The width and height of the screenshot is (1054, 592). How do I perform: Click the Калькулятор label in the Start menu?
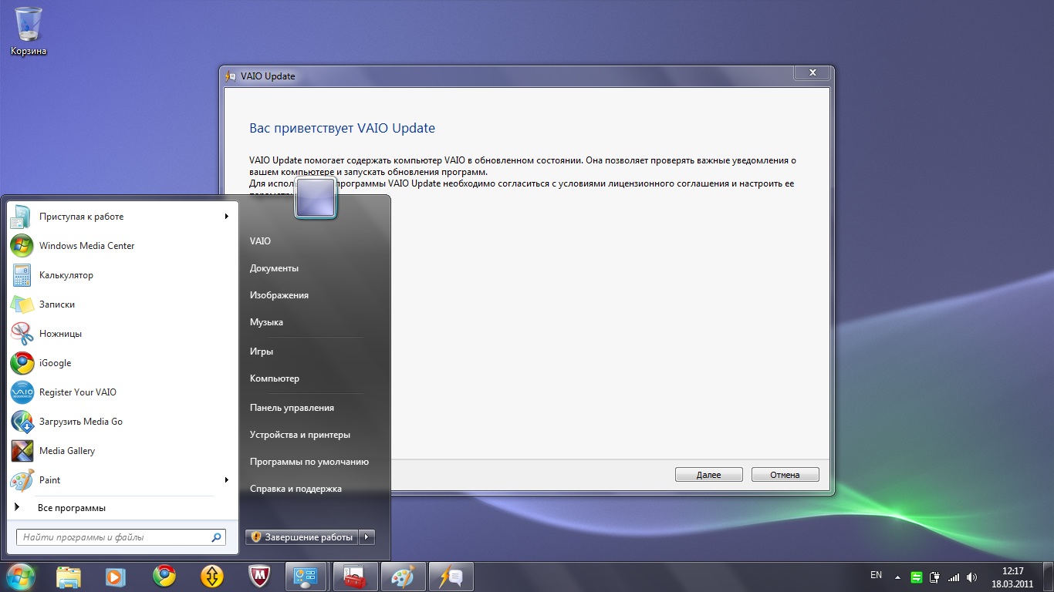66,275
